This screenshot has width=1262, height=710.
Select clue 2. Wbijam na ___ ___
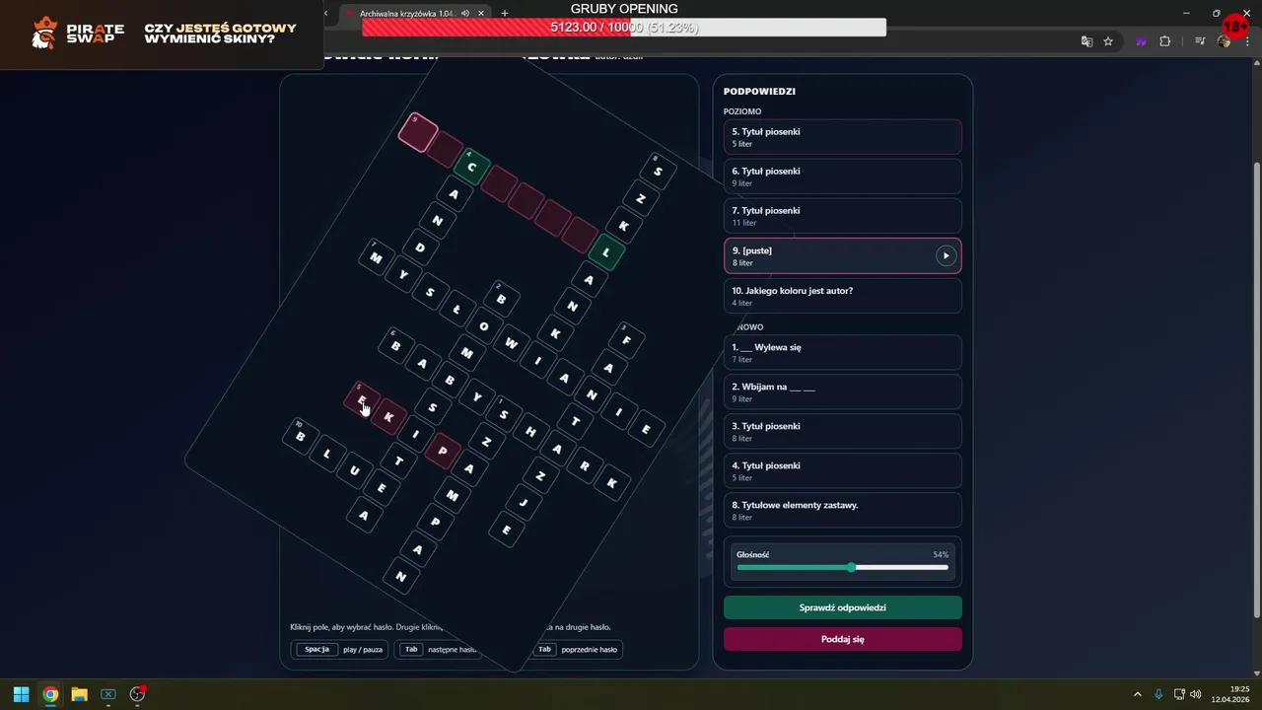(x=842, y=391)
